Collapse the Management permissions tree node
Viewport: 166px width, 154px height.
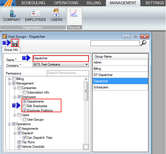point(9,84)
